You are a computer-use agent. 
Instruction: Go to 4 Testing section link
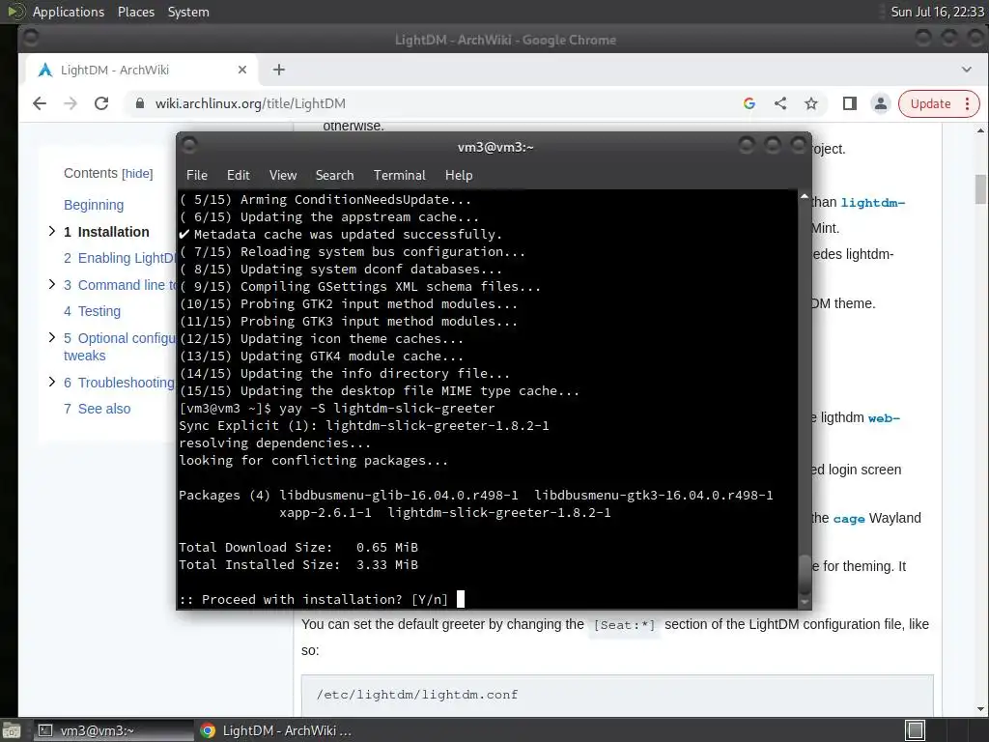pyautogui.click(x=92, y=311)
